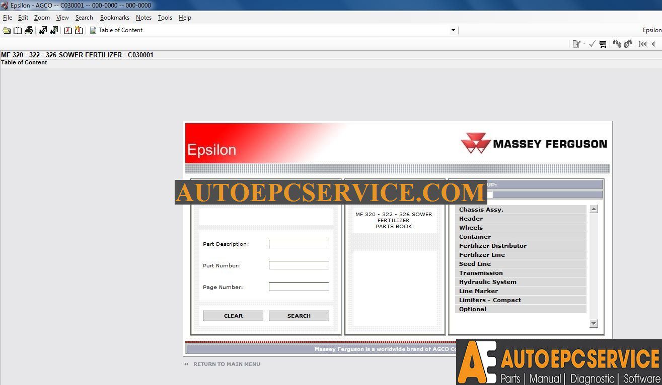Click the CLEAR button

[x=233, y=316]
